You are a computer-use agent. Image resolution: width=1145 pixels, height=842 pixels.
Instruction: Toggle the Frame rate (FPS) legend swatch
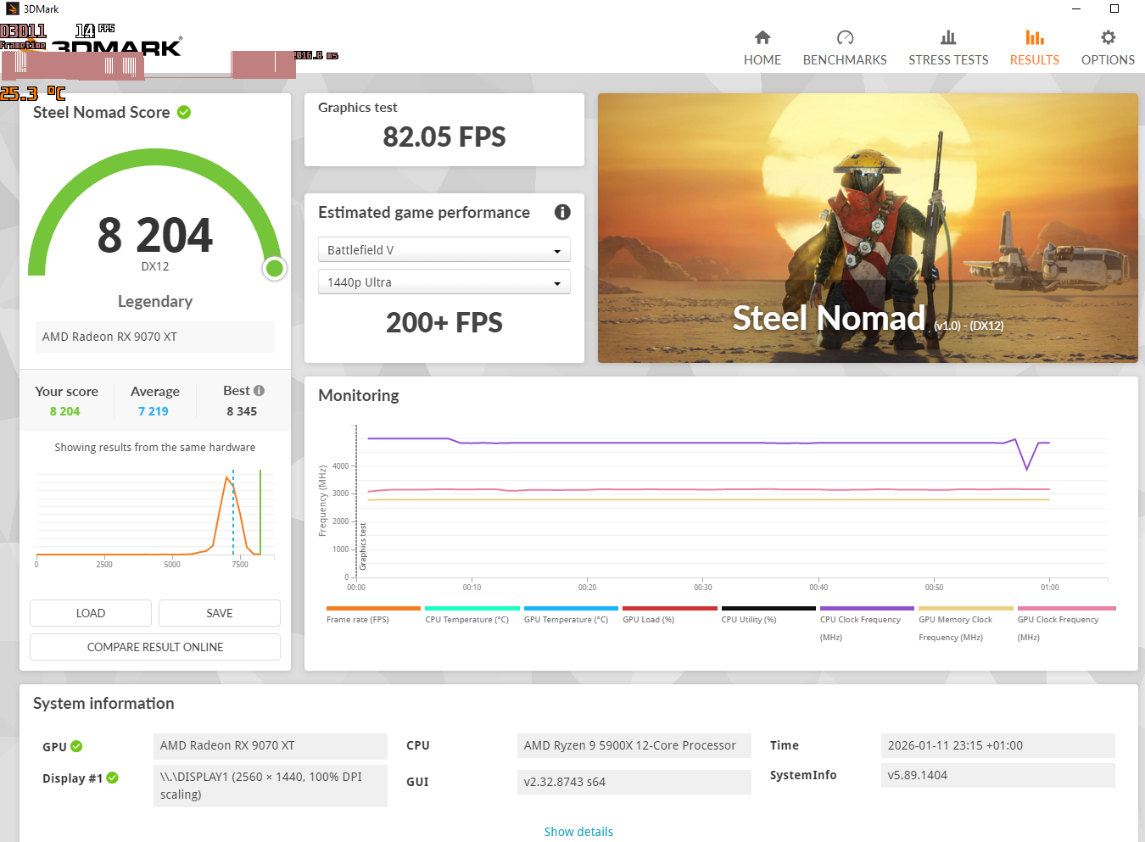click(x=373, y=608)
